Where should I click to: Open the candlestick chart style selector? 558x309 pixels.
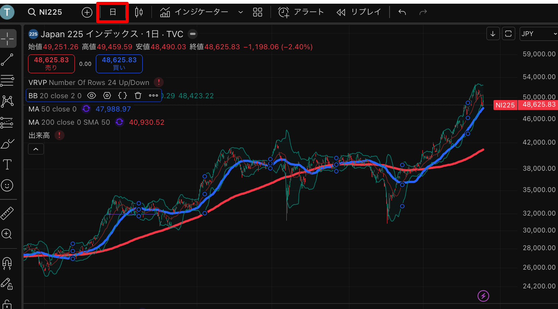coord(139,12)
